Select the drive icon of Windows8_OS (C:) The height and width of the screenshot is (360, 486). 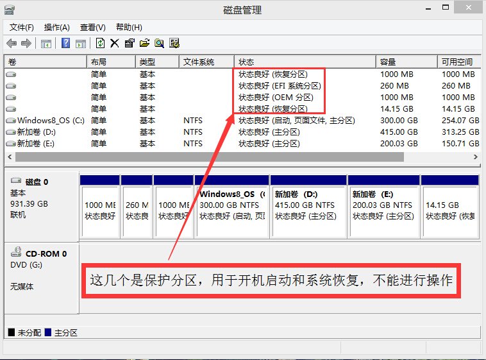[x=11, y=121]
